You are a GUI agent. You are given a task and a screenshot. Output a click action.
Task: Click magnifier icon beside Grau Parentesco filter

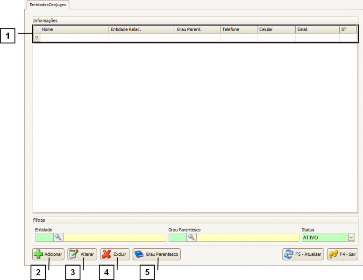pyautogui.click(x=191, y=238)
